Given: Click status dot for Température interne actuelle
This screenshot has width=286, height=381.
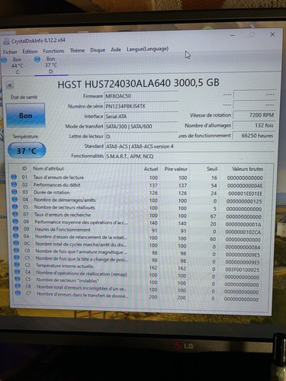Looking at the screenshot, I should tap(17, 264).
